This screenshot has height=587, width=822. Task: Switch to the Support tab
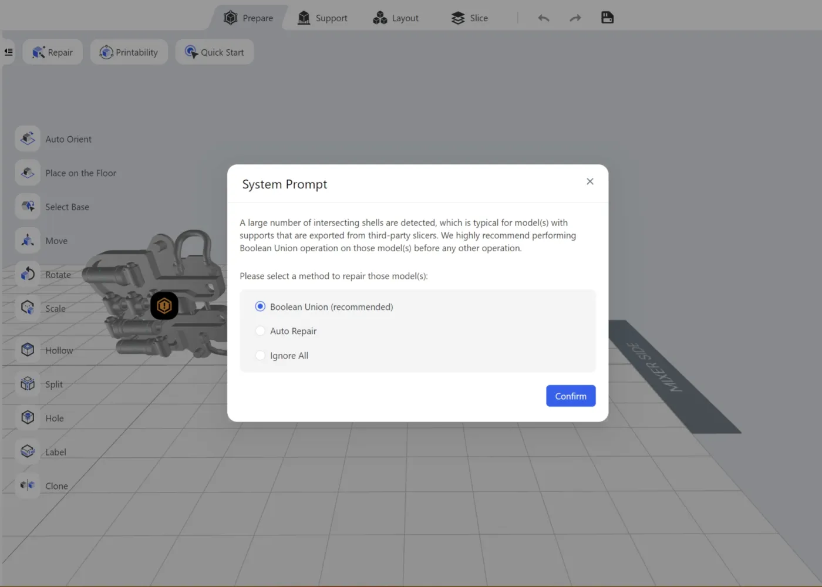click(x=322, y=18)
